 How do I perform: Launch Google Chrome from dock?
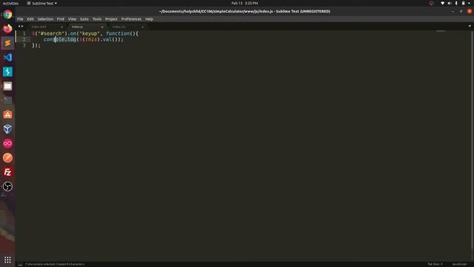(x=7, y=14)
